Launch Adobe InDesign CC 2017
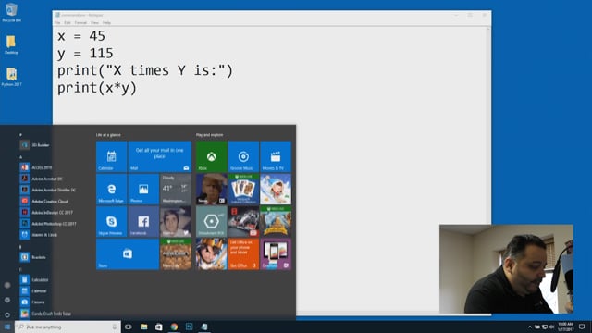The image size is (592, 333). 53,212
